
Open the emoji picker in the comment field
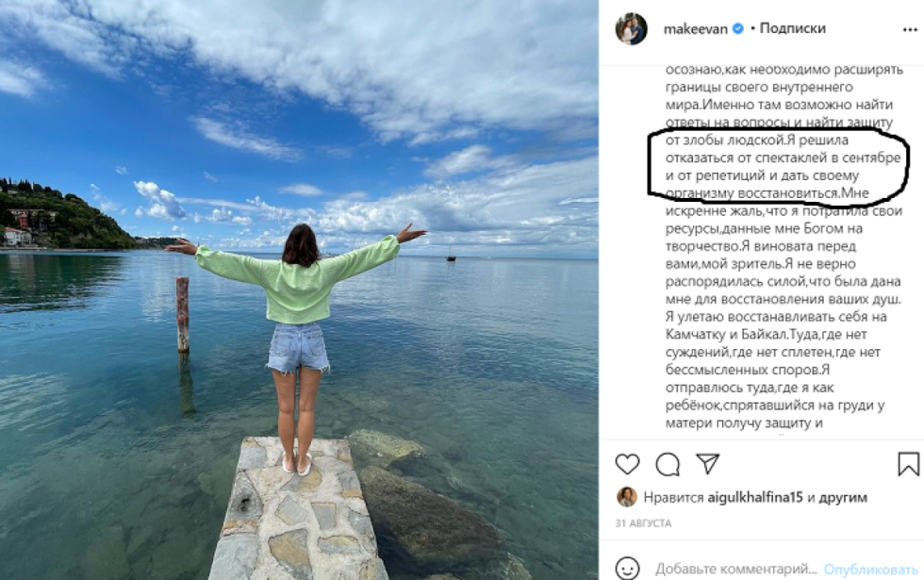627,568
